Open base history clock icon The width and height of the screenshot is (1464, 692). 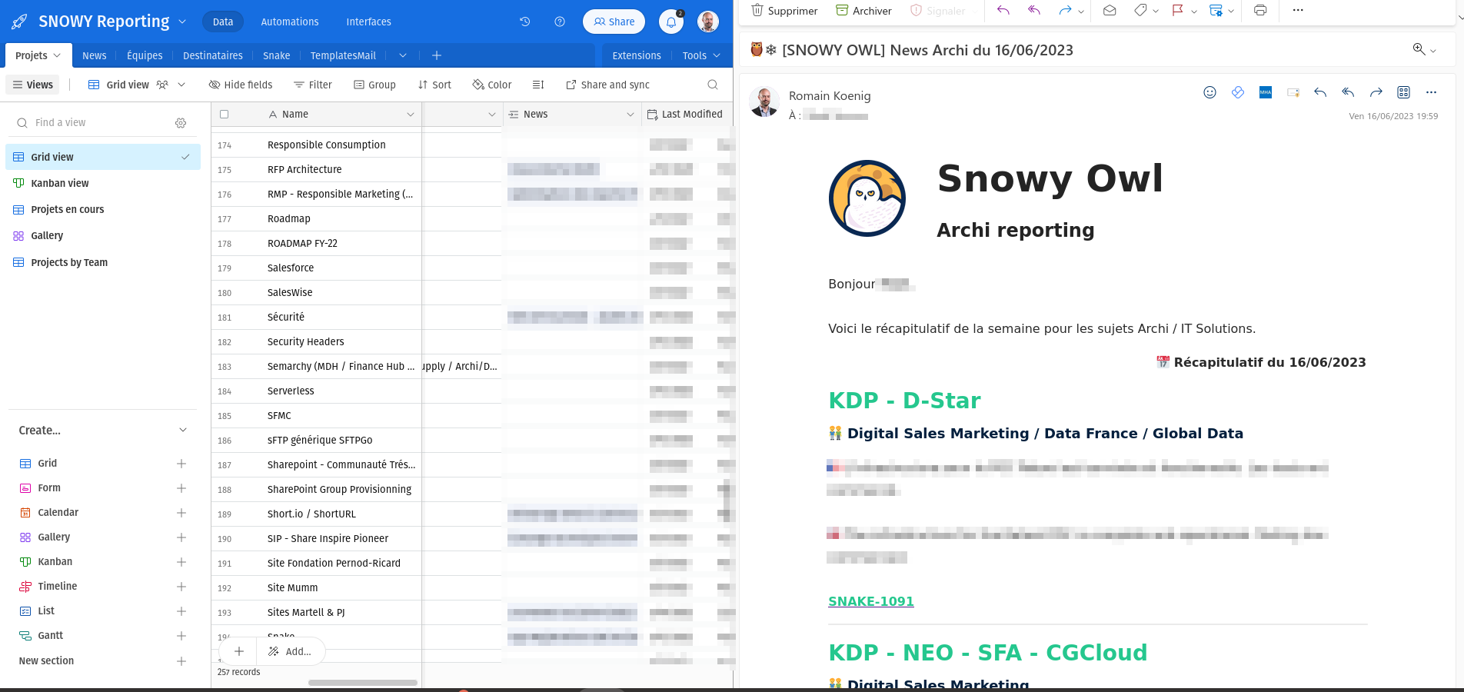[525, 22]
